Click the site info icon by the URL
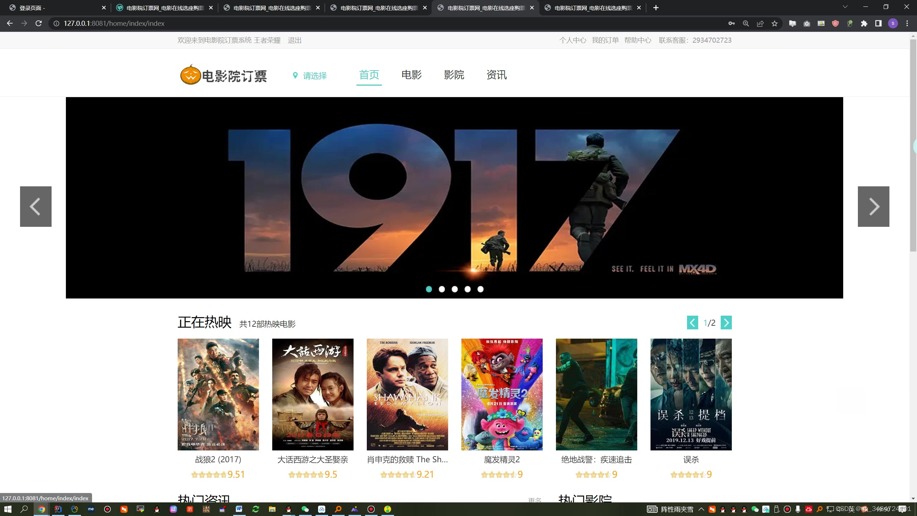917x516 pixels. pyautogui.click(x=56, y=23)
